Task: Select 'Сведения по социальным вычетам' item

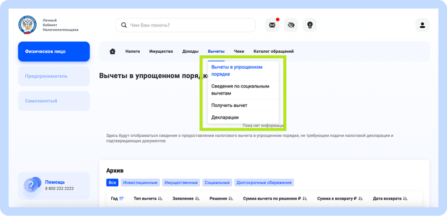Action: pos(243,90)
